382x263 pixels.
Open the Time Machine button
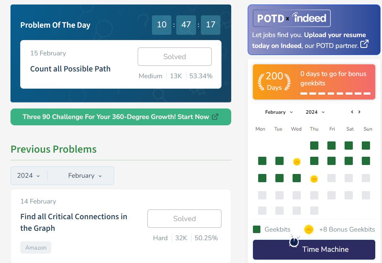click(x=314, y=250)
